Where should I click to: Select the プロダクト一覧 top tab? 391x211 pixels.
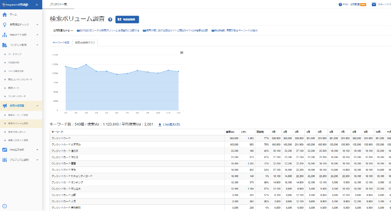coord(57,5)
